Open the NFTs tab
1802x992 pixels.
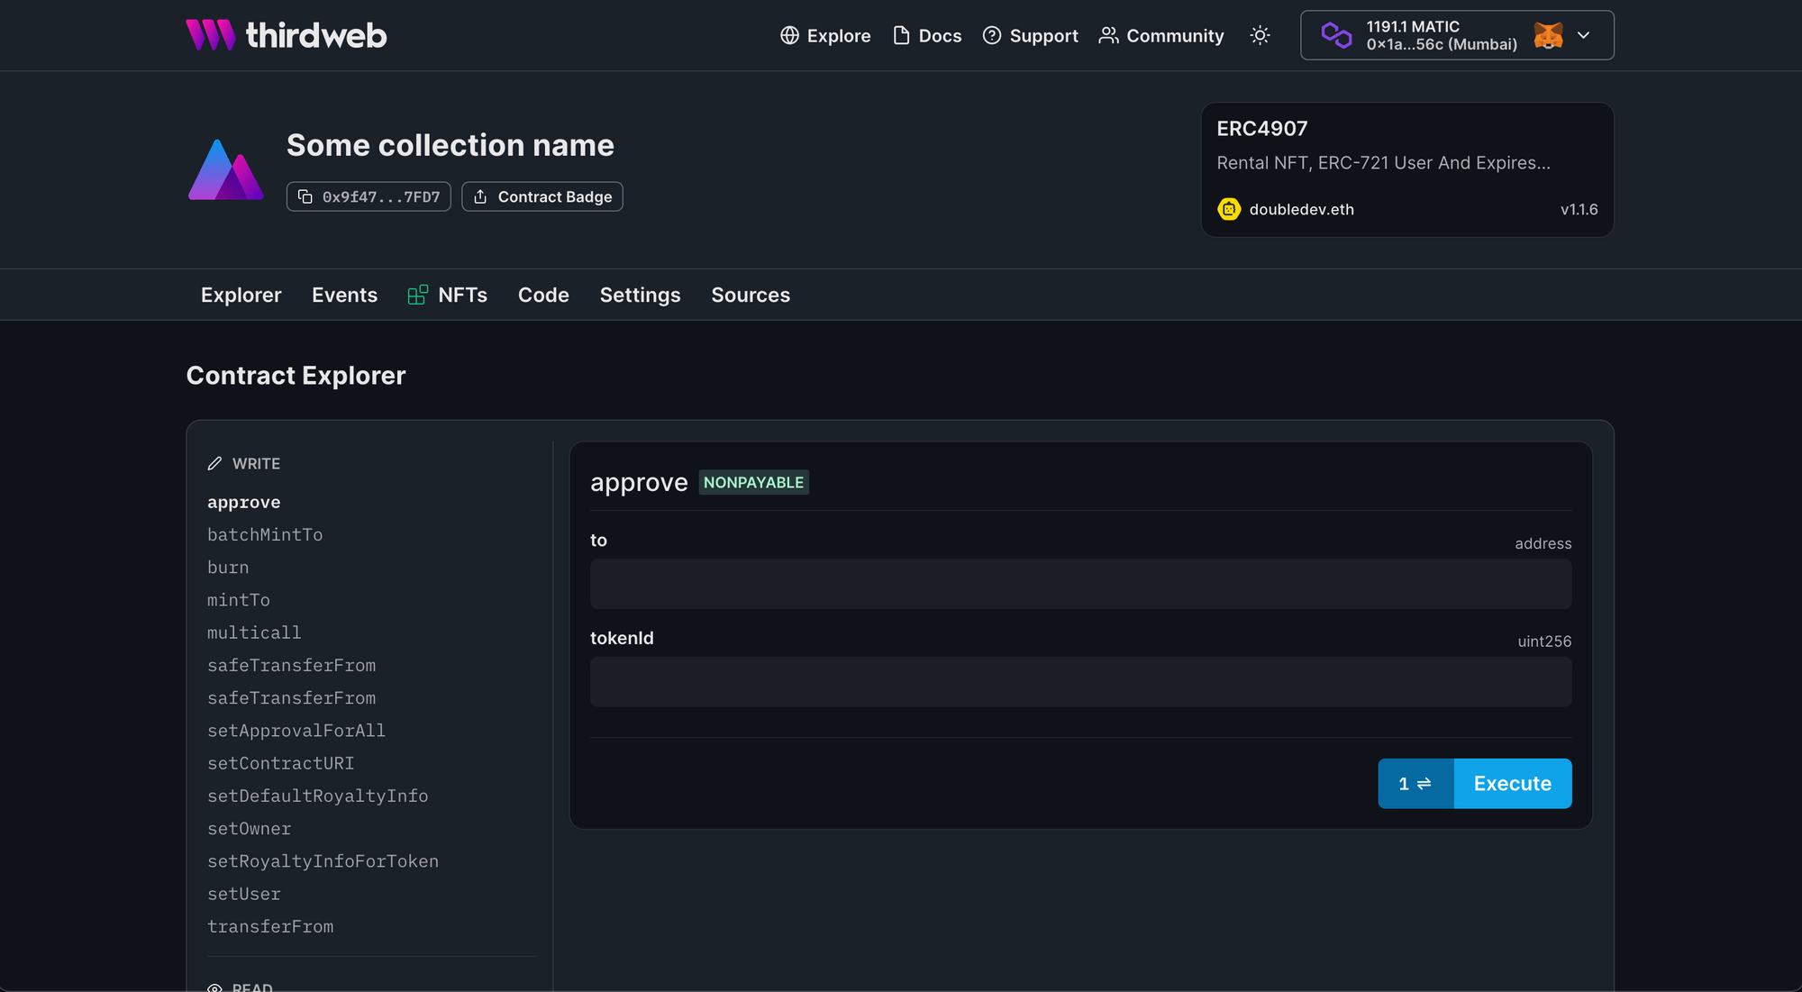[462, 295]
